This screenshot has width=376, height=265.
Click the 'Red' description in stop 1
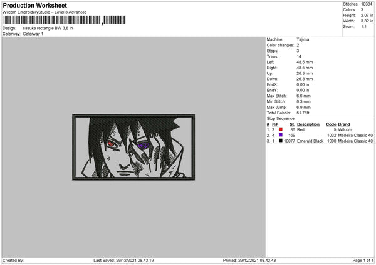[x=301, y=129]
